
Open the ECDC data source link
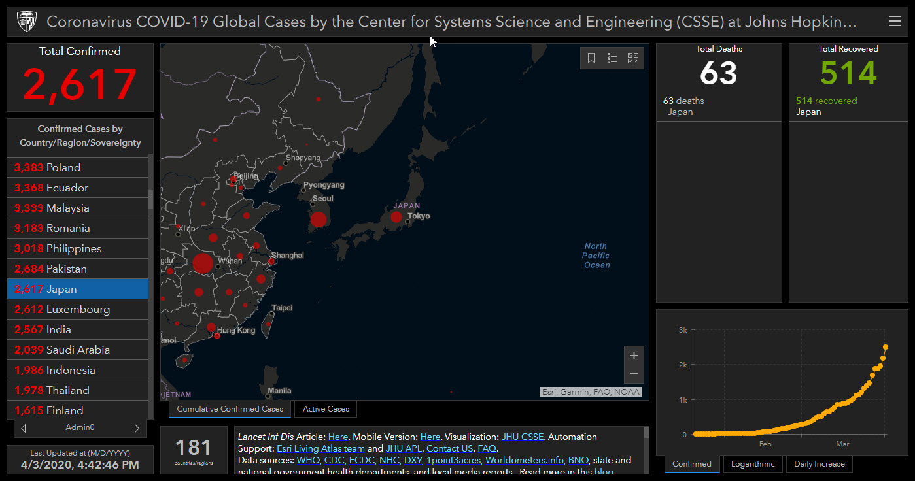coord(361,460)
